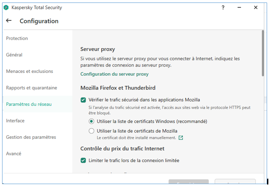Close the Kaspersky Total Security window

(256, 7)
